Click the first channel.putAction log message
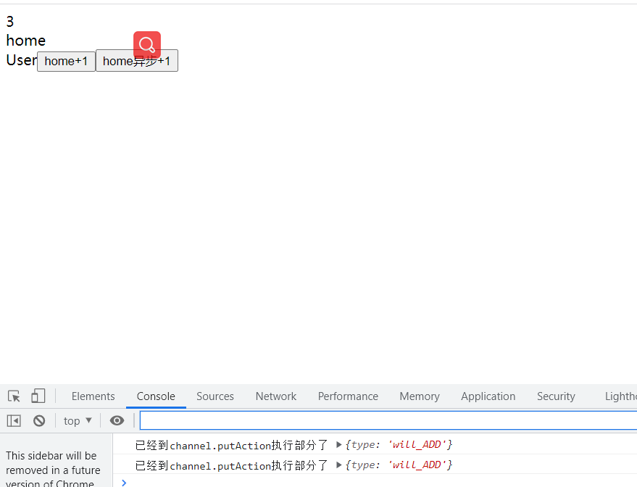Screen dimensions: 637x487 pyautogui.click(x=231, y=445)
